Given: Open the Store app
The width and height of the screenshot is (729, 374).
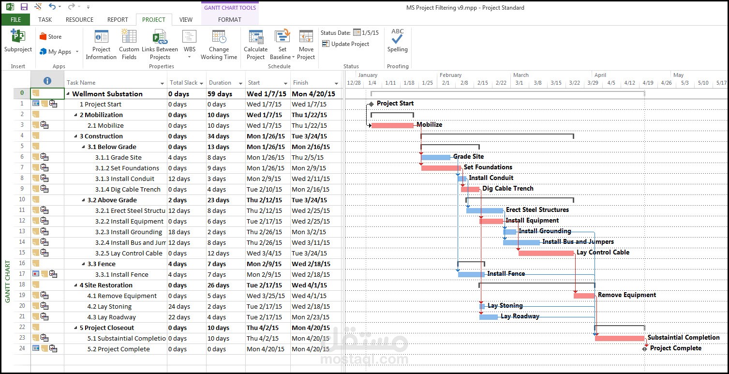Looking at the screenshot, I should 50,37.
